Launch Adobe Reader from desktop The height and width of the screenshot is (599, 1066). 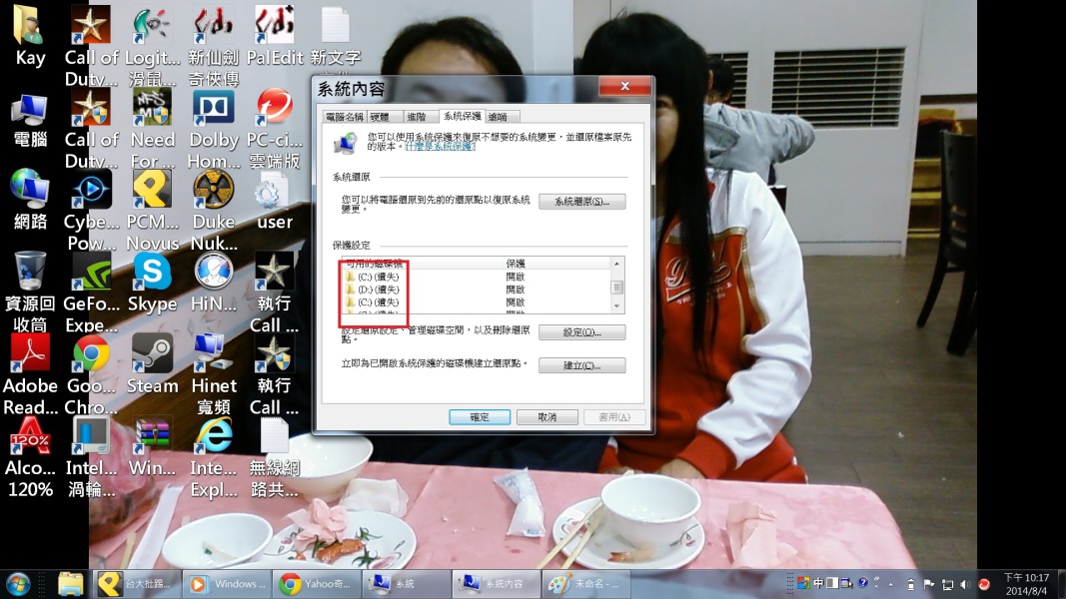(x=30, y=375)
